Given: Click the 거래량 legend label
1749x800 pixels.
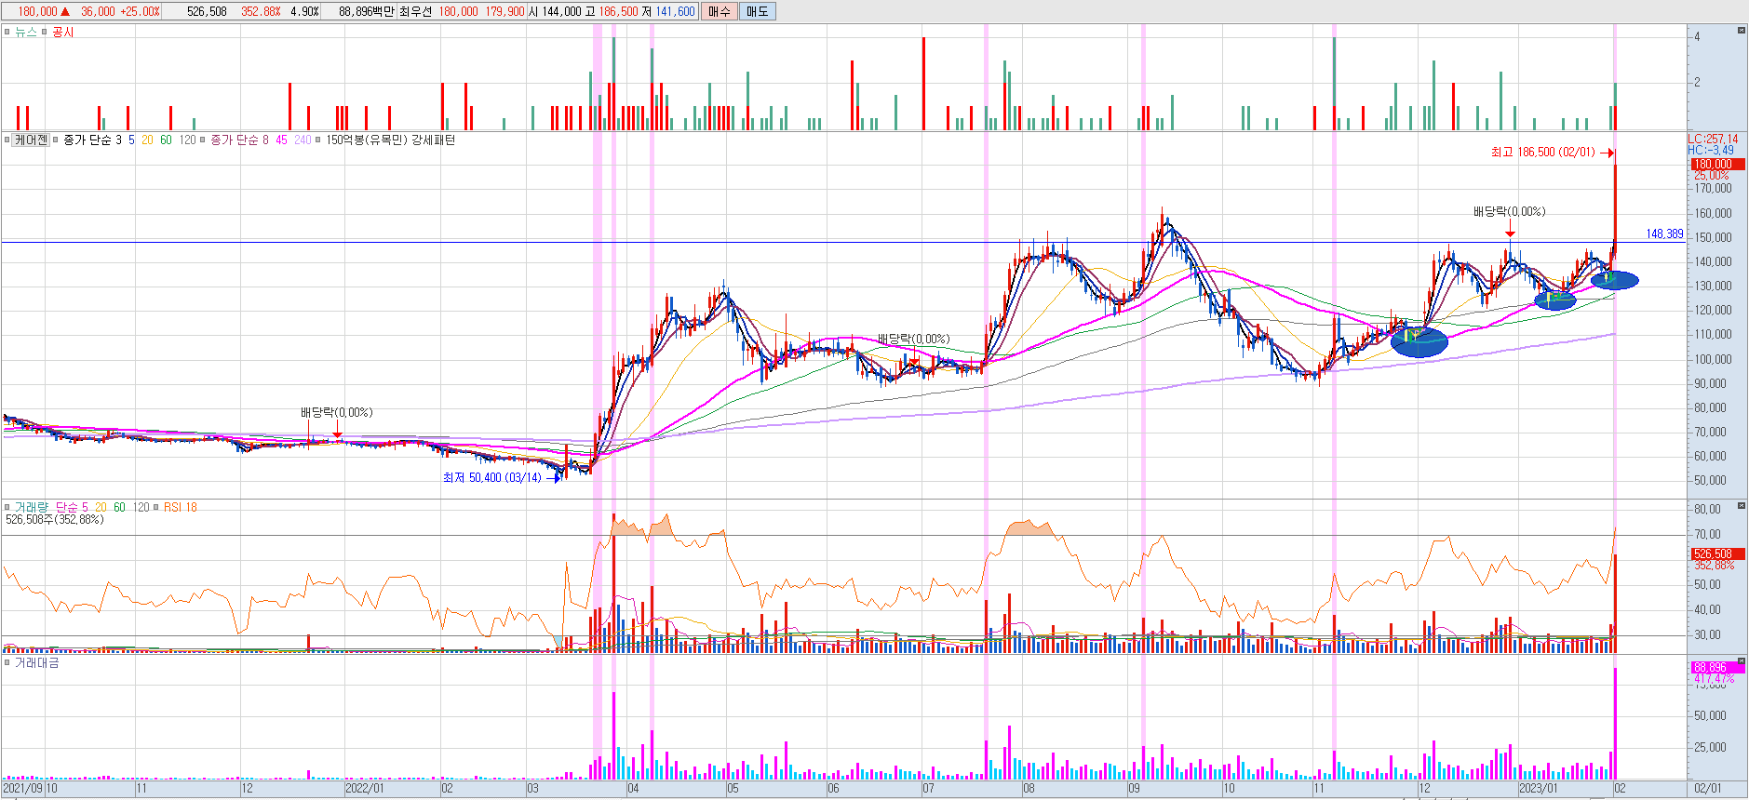Looking at the screenshot, I should 31,507.
